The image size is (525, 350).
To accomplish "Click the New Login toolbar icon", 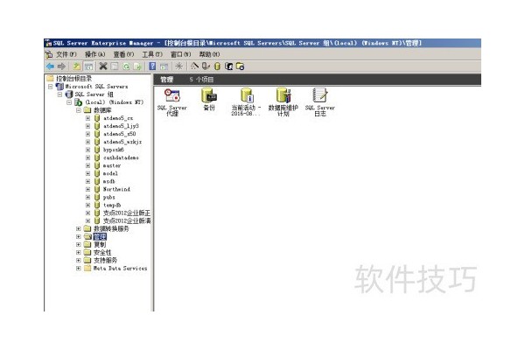I will 228,66.
